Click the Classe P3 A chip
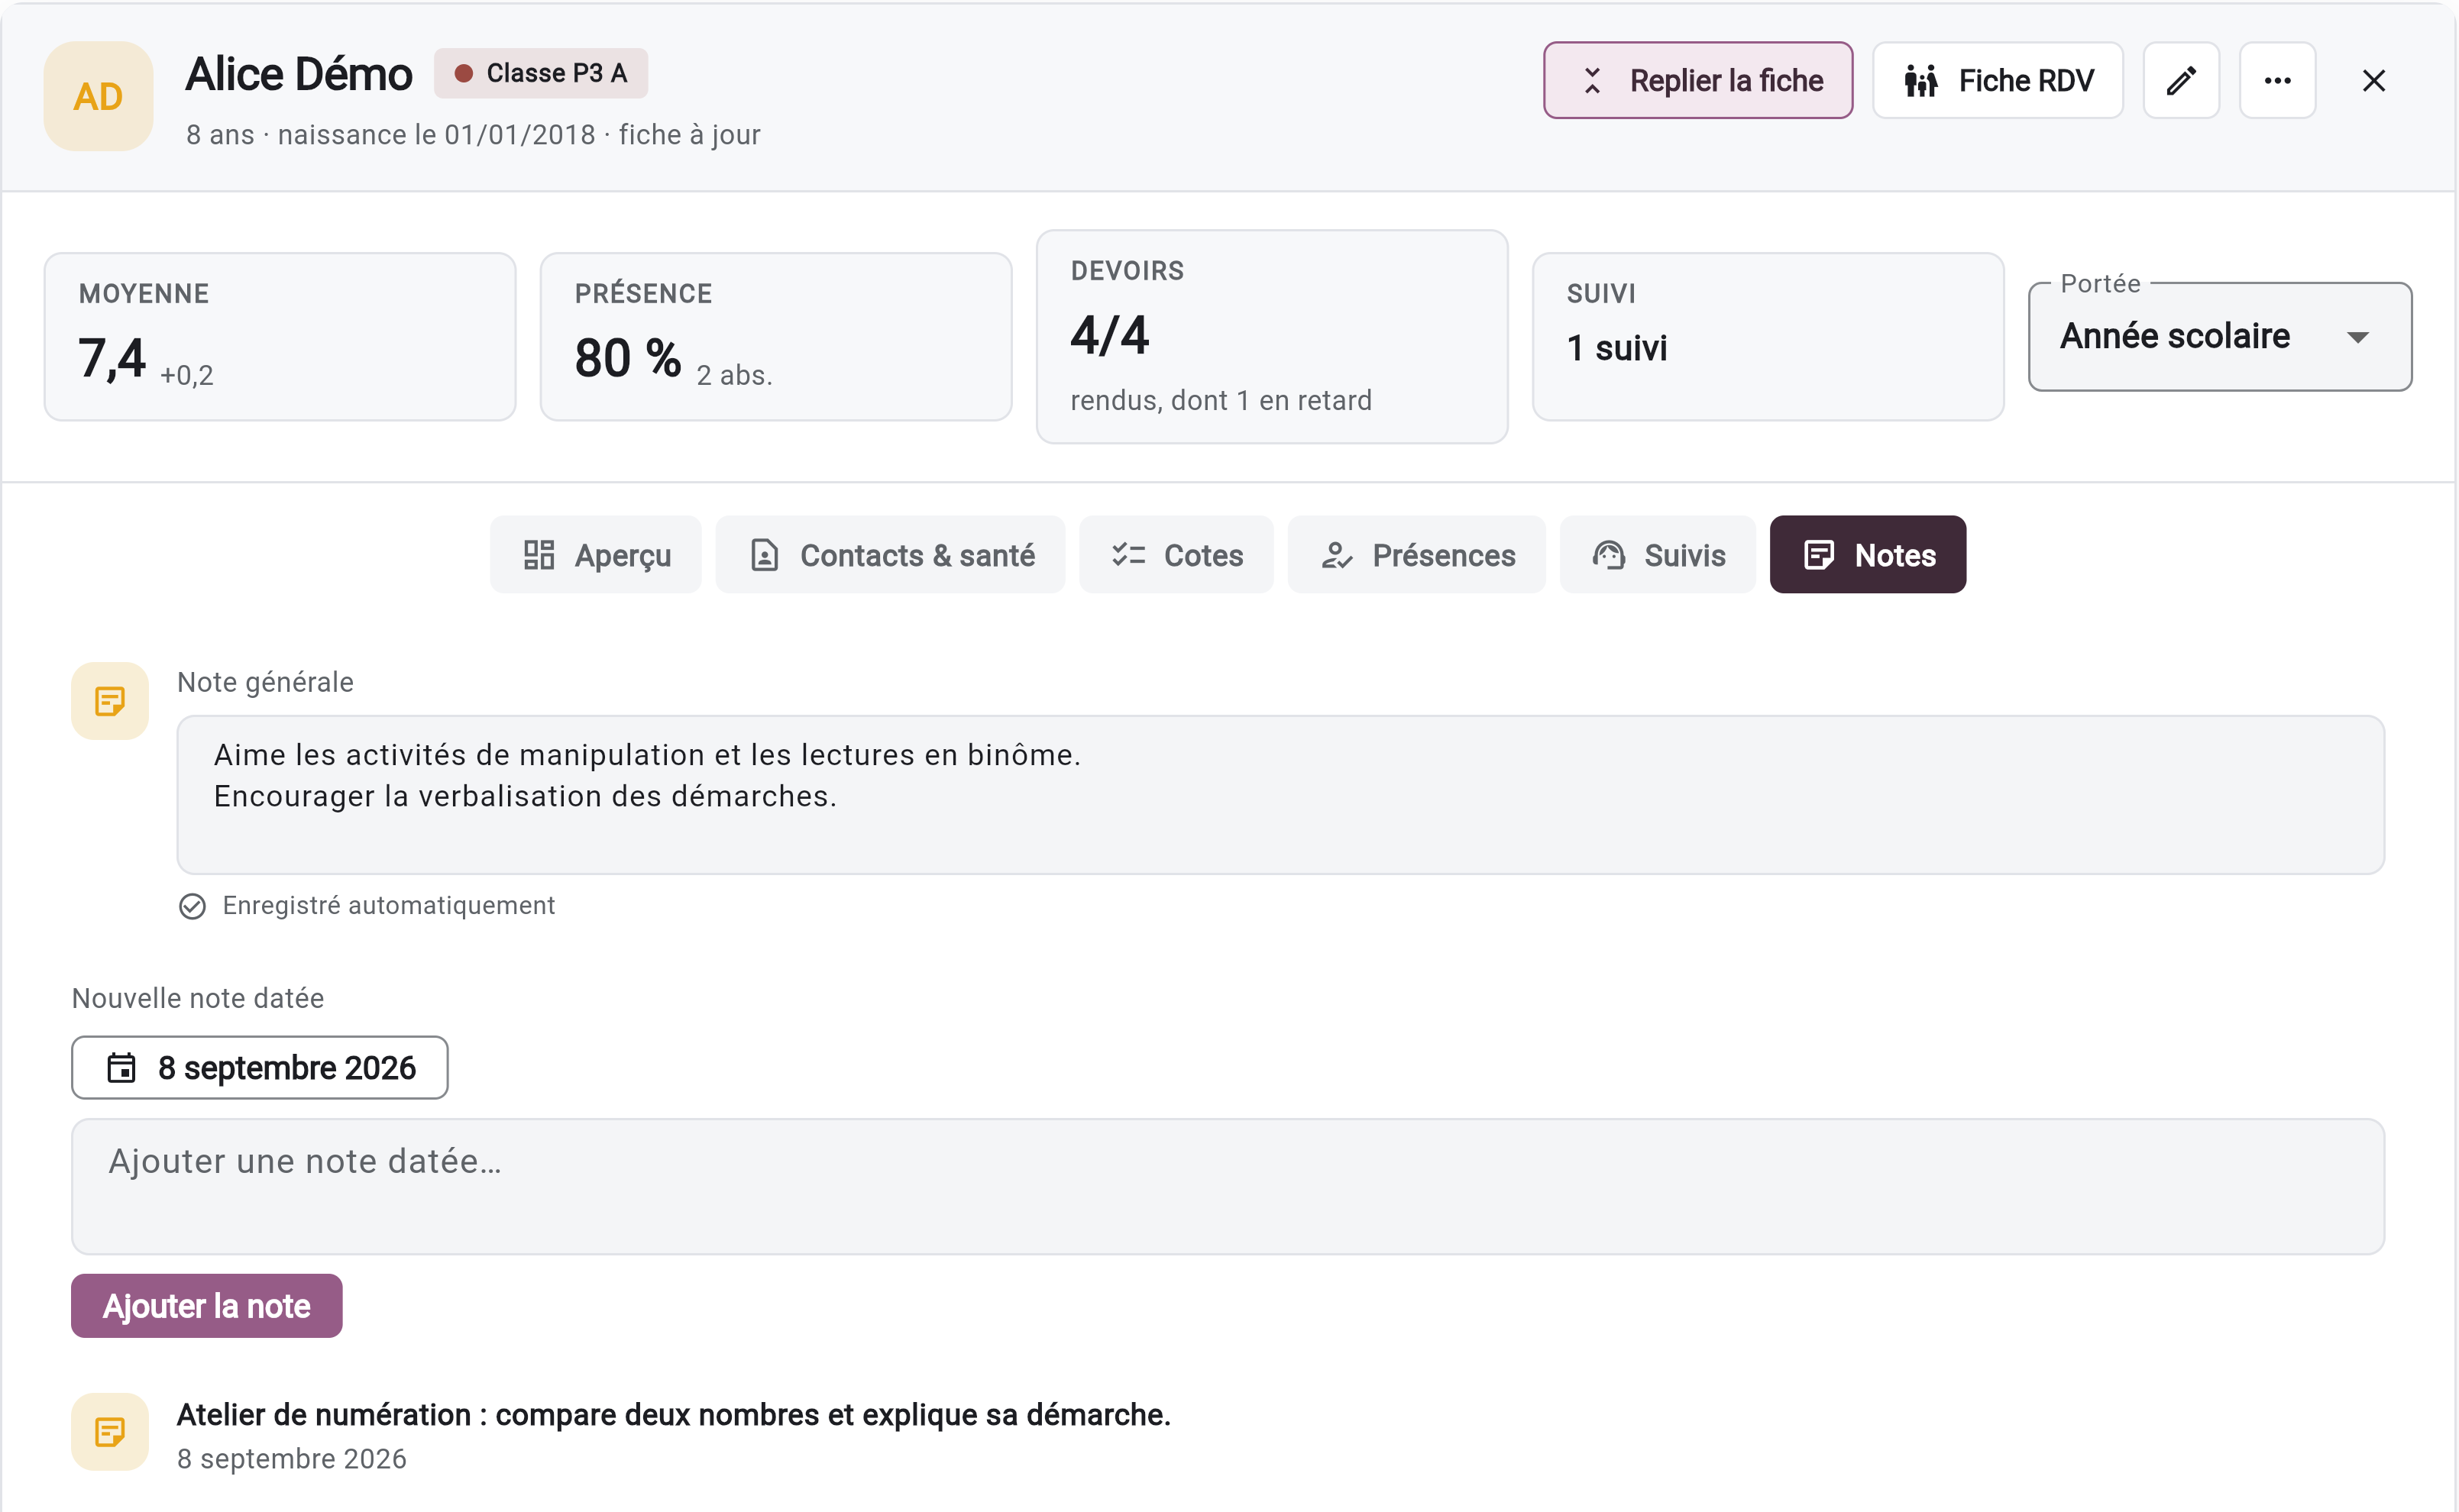 (541, 73)
